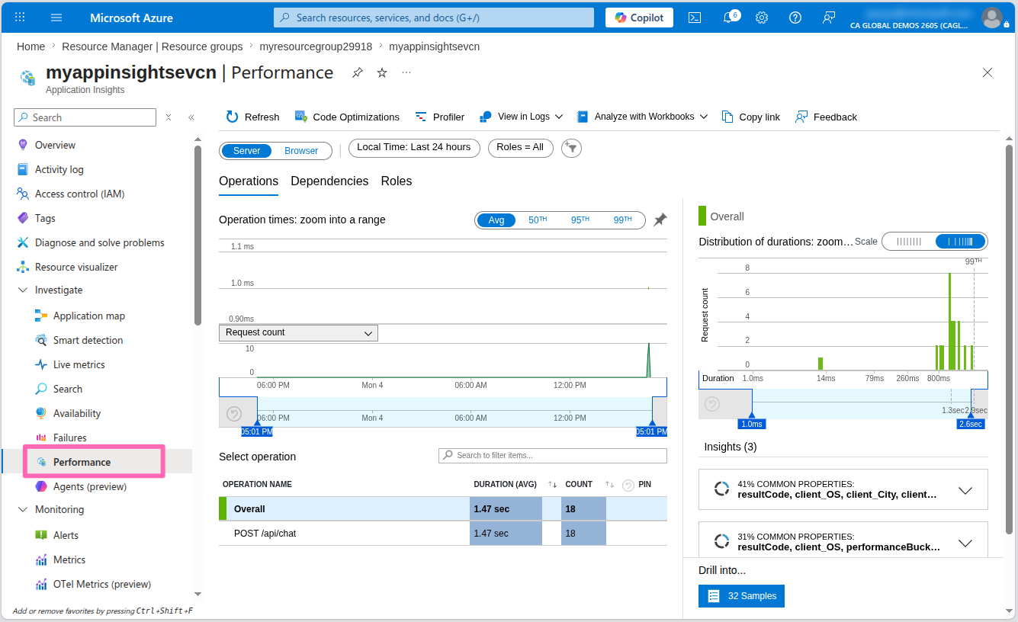Switch to Browser view
Viewport: 1018px width, 622px height.
[x=301, y=151]
